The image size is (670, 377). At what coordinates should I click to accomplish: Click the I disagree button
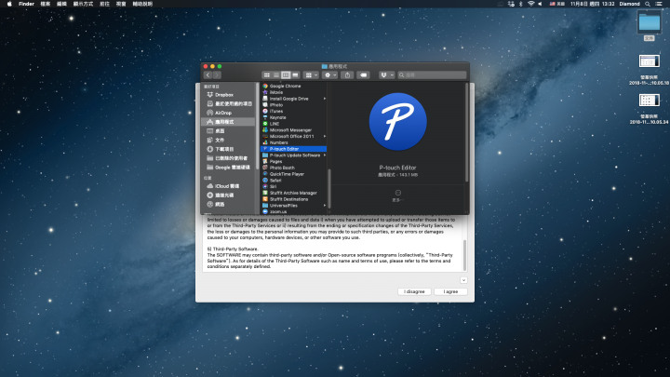414,291
